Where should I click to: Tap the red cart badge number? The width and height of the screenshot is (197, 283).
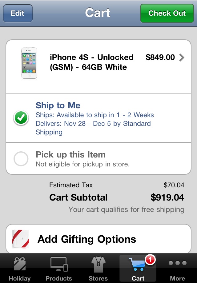point(150,260)
